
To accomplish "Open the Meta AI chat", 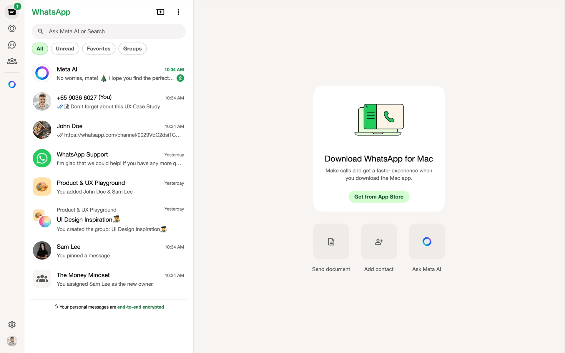I will pos(109,74).
